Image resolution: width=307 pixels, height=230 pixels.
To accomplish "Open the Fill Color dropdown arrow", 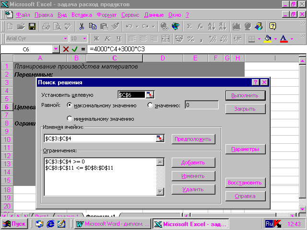I will point(275,39).
